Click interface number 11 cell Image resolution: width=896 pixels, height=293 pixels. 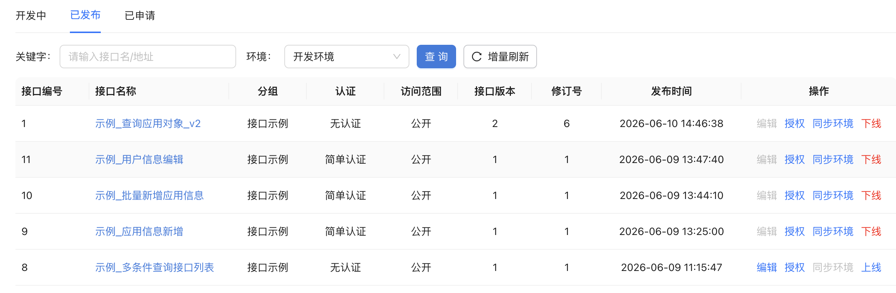[26, 159]
